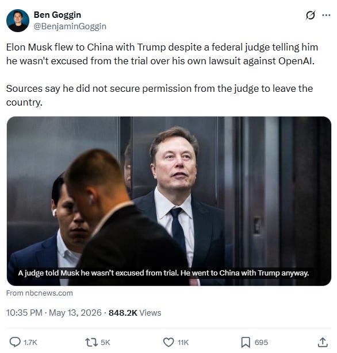This screenshot has height=353, width=337.
Task: Open the NBC News article image card
Action: [x=169, y=201]
